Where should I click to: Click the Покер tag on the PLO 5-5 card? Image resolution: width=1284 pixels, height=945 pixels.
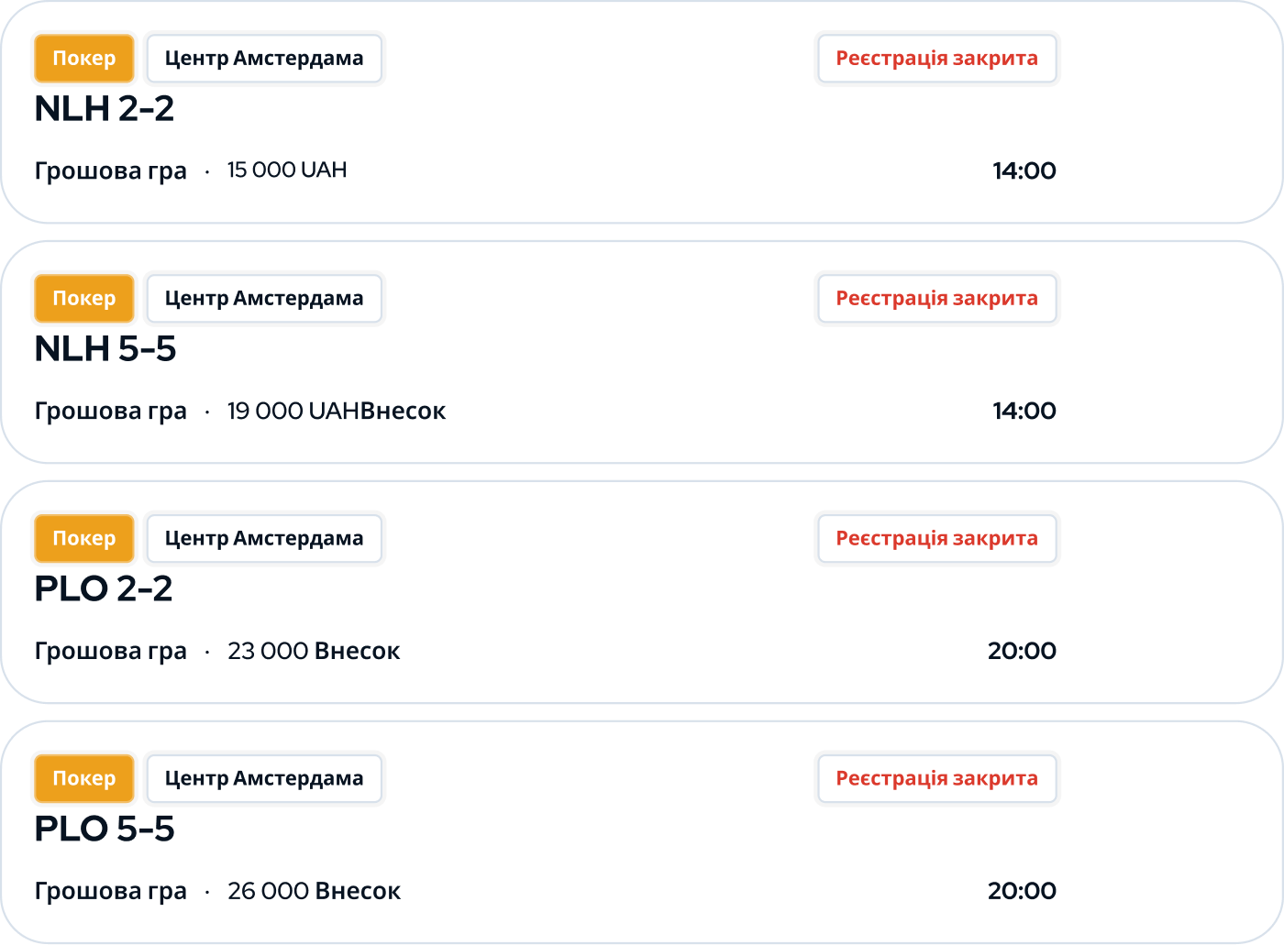84,779
